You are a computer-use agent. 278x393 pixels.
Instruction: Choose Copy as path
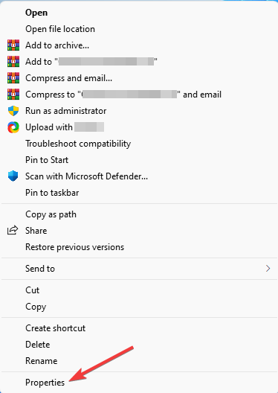pyautogui.click(x=51, y=214)
